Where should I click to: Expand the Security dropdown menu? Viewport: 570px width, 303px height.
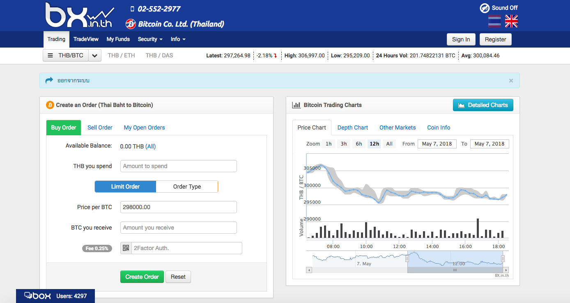click(x=150, y=39)
